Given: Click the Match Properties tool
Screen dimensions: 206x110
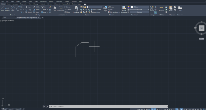Looking at the screenshot, I should [124, 9].
